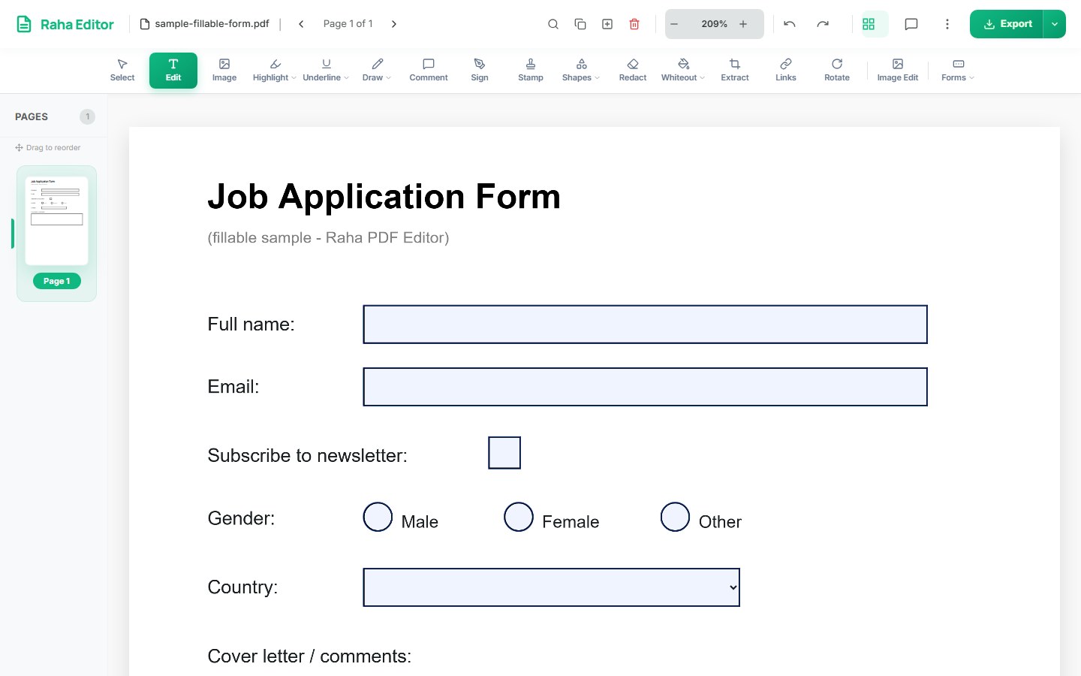Image resolution: width=1081 pixels, height=676 pixels.
Task: Select the Female radio button
Action: (x=519, y=517)
